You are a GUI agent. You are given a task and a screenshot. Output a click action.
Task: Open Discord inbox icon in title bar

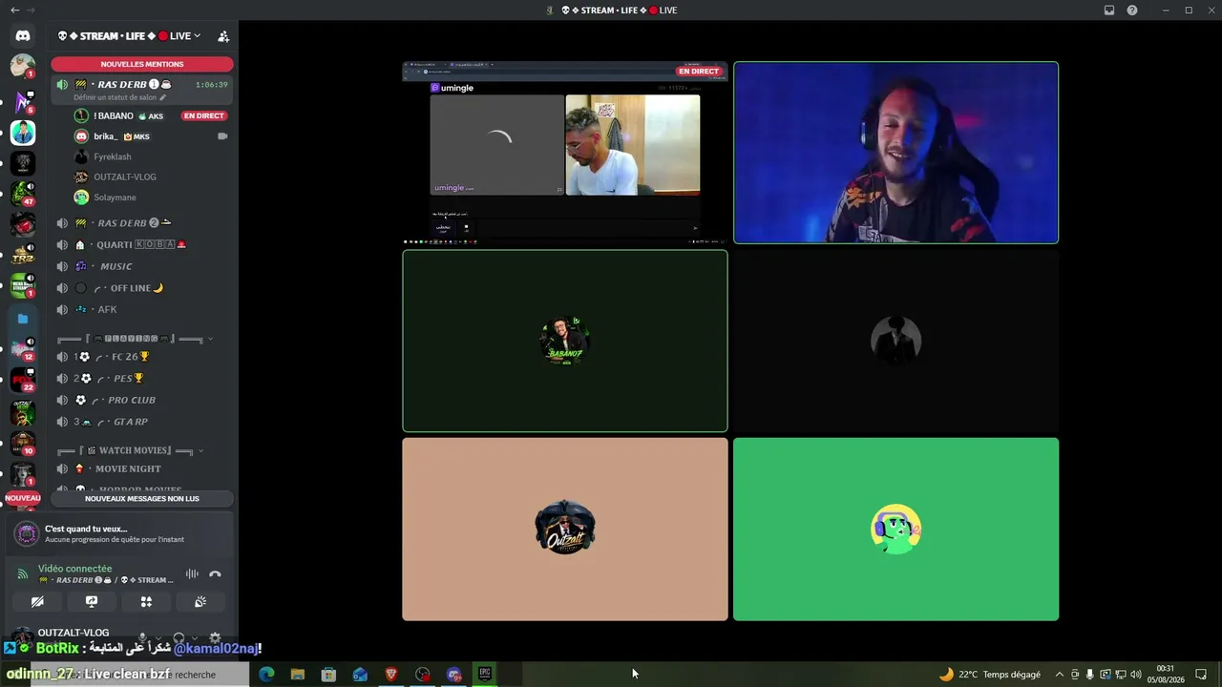[1109, 10]
